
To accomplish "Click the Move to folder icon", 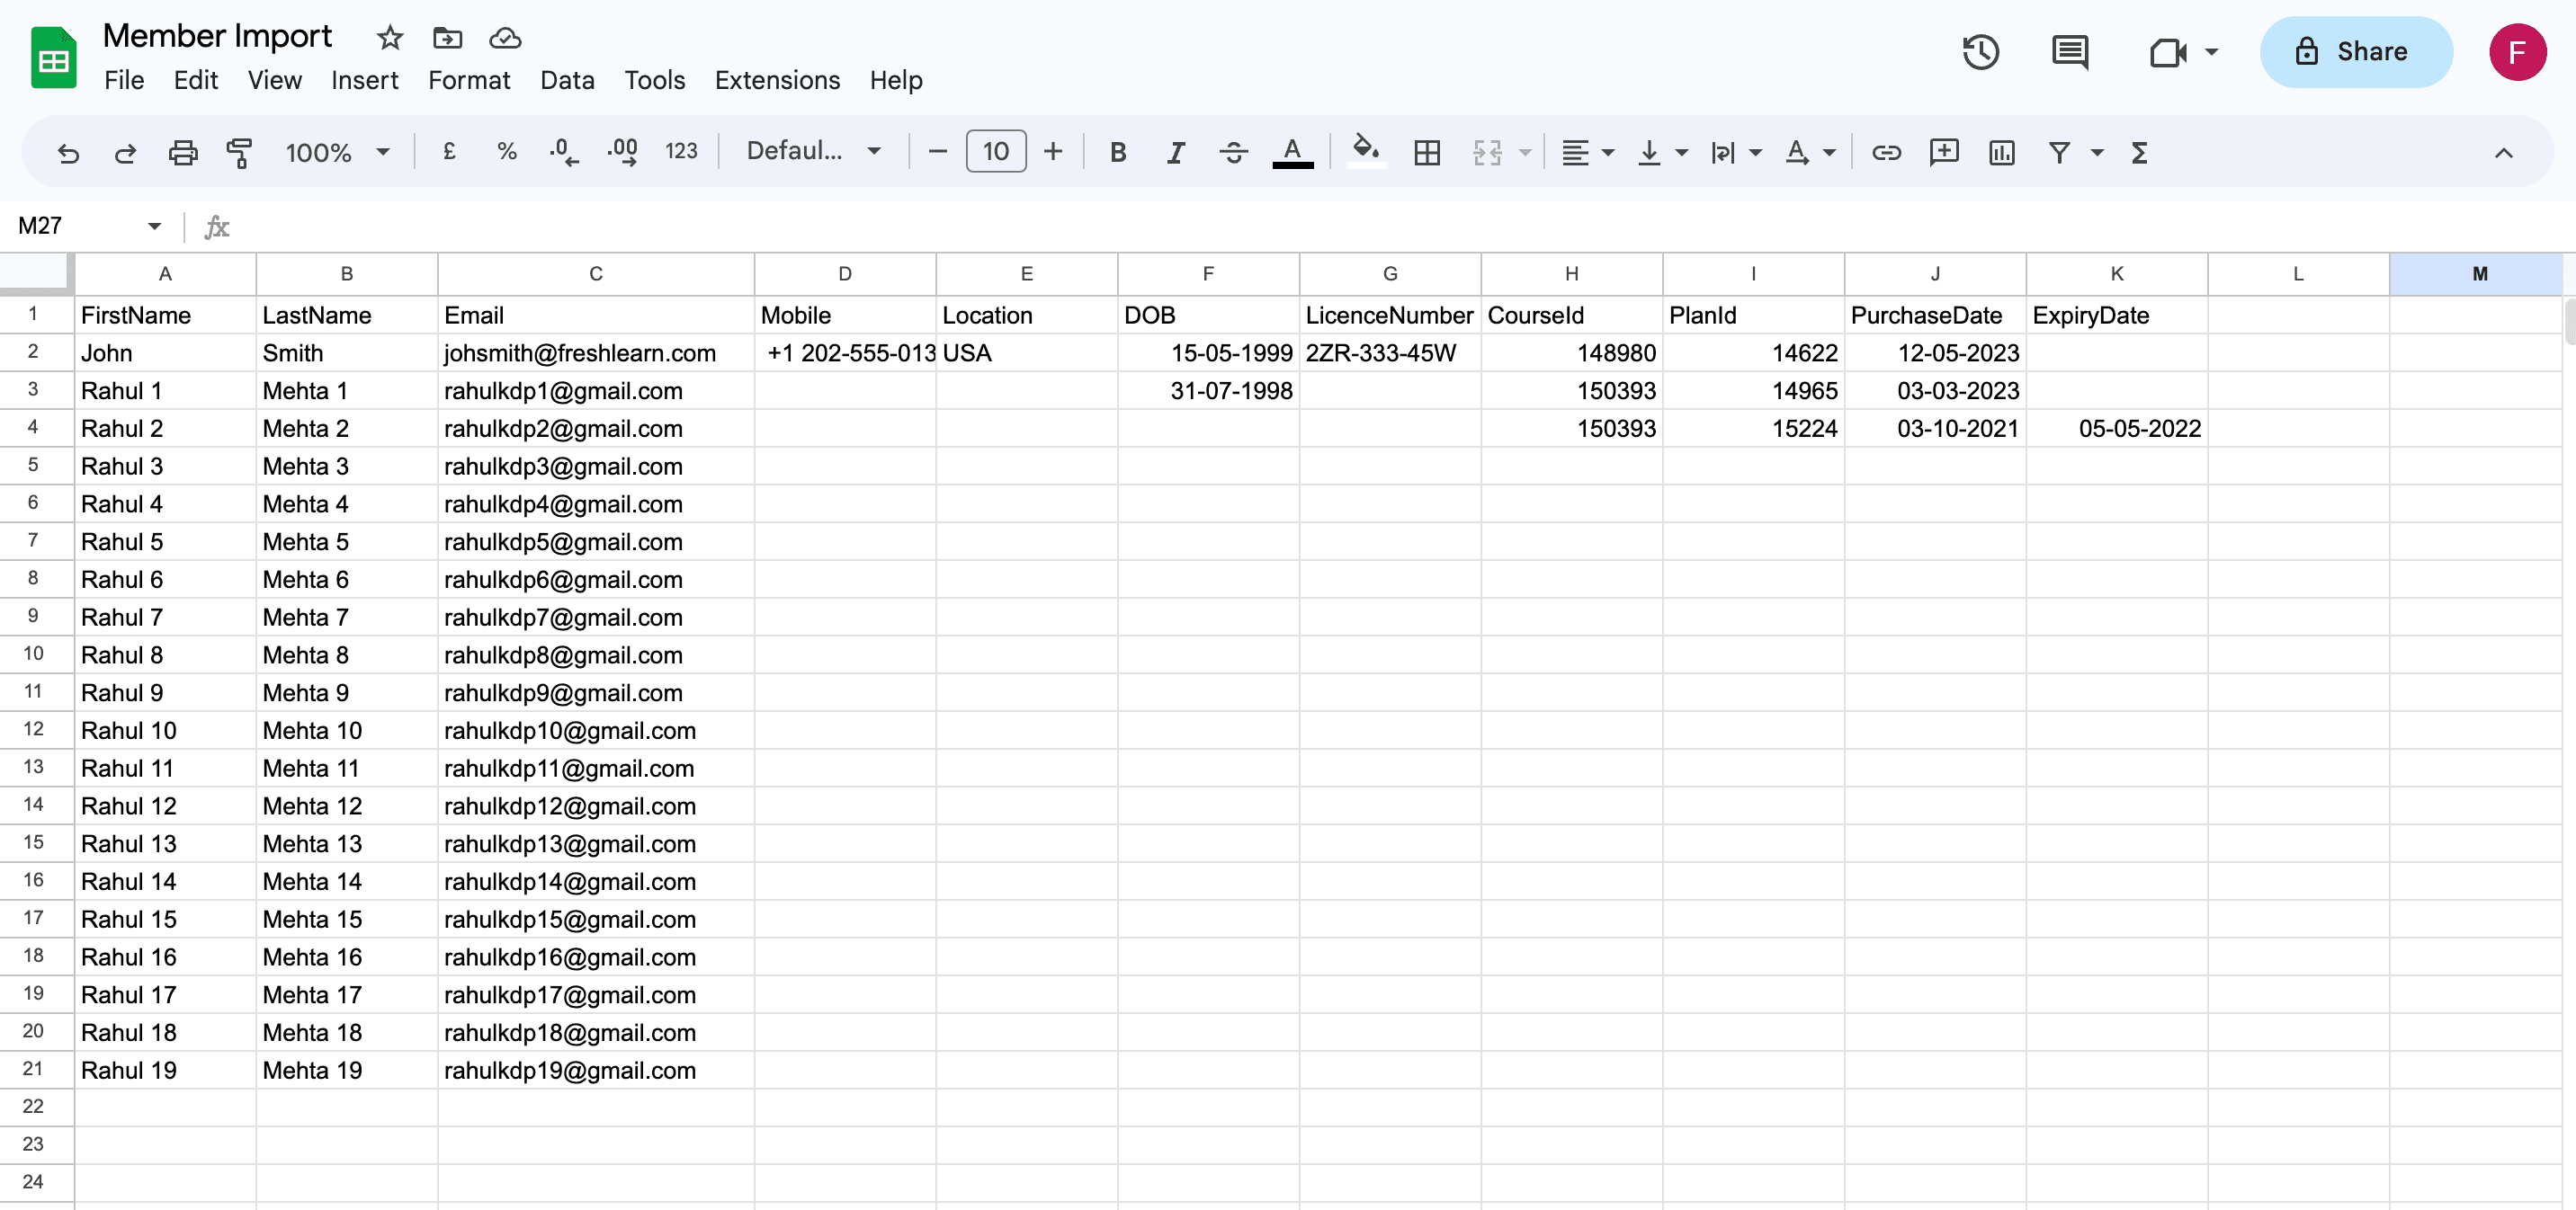I will click(447, 38).
